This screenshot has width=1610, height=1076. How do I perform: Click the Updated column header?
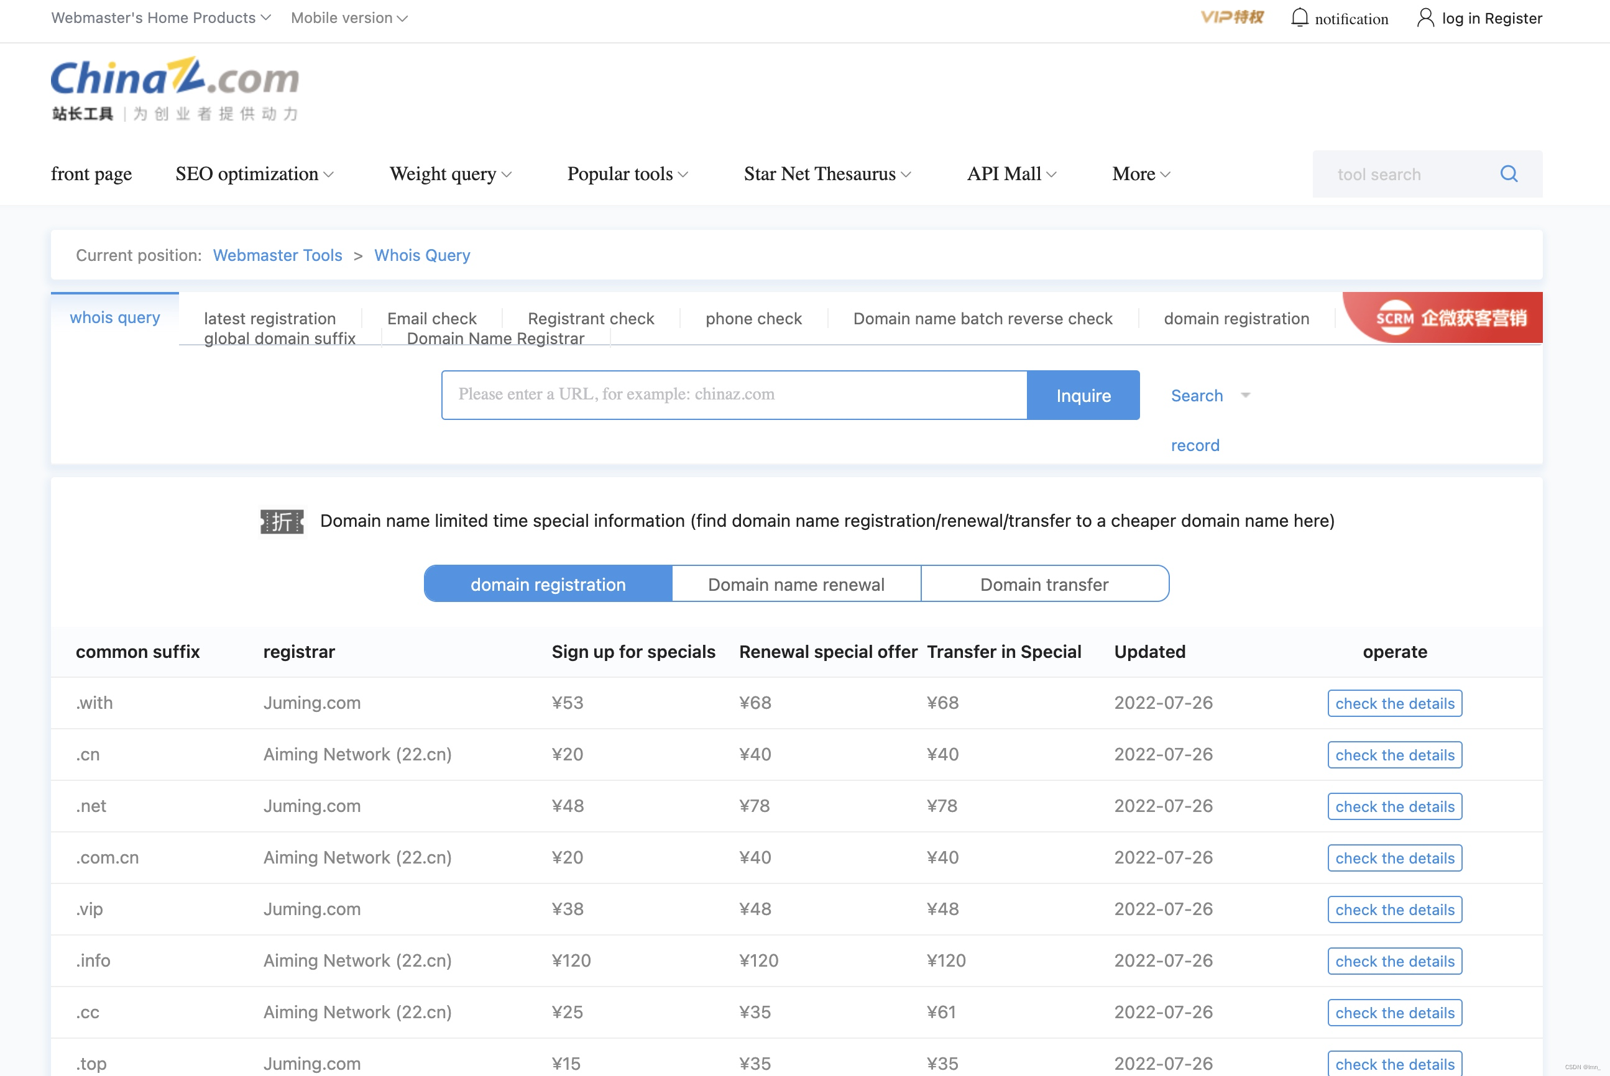(x=1149, y=651)
